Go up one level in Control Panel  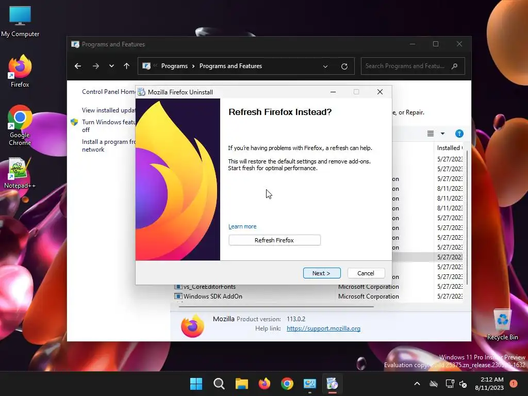[127, 66]
